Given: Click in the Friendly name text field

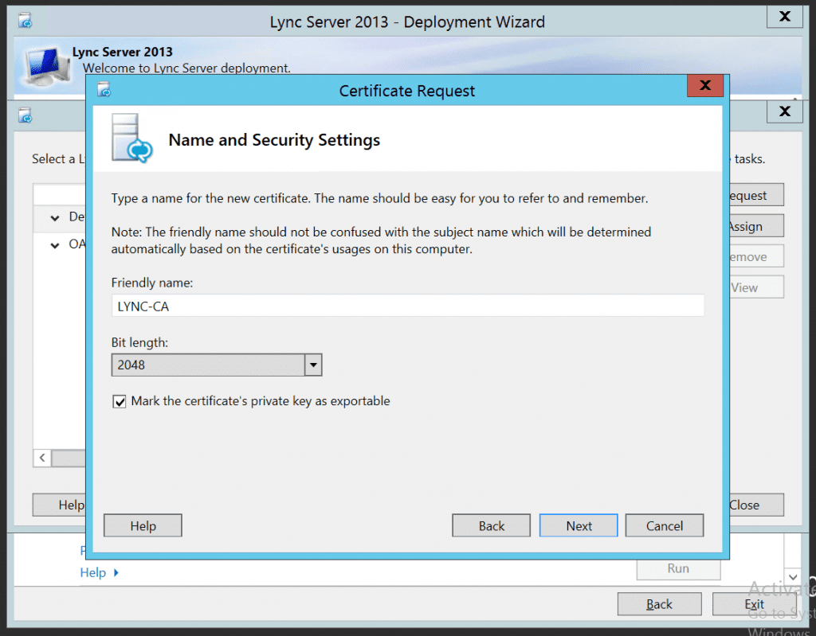Looking at the screenshot, I should [407, 306].
